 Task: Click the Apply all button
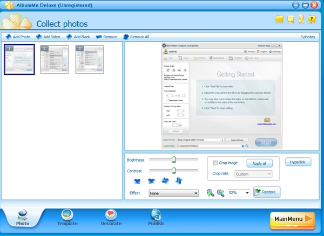[x=259, y=163]
